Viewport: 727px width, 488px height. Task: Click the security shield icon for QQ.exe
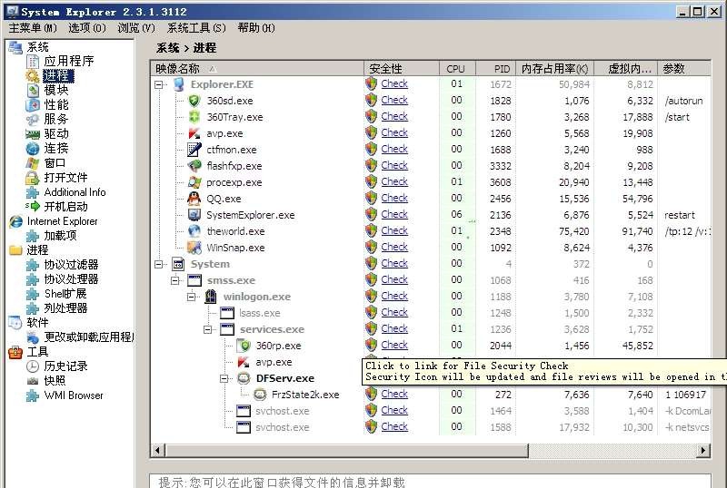coord(372,198)
